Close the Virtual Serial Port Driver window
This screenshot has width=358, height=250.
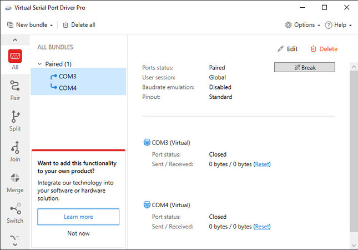[346, 8]
